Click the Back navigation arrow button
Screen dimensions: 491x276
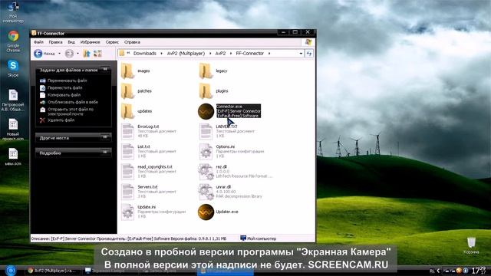pos(38,54)
